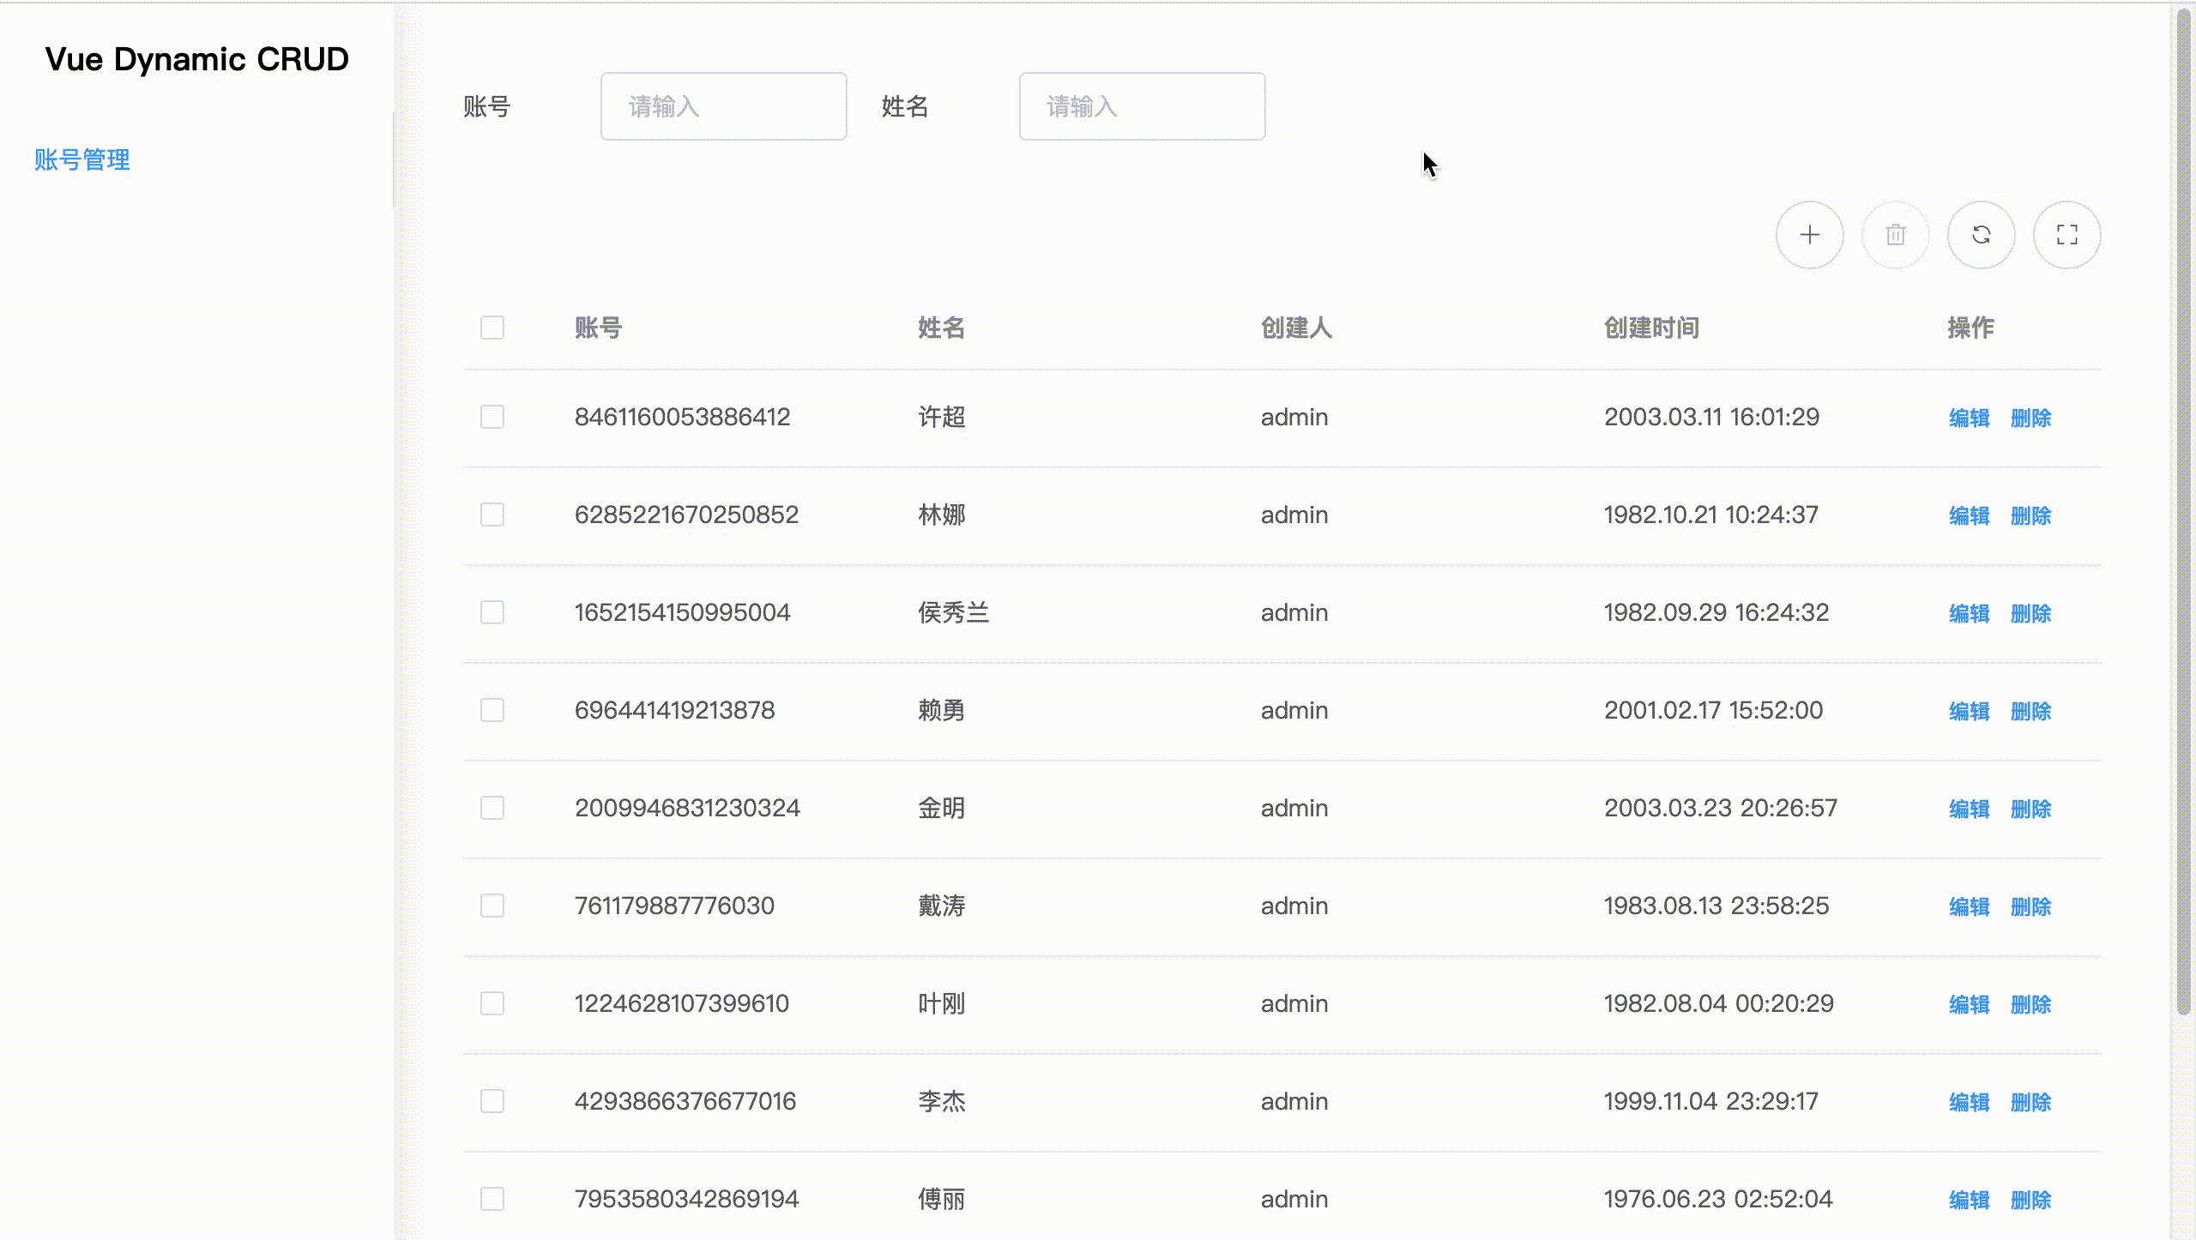Click 删除 for 赖勇's row

pyautogui.click(x=2030, y=711)
